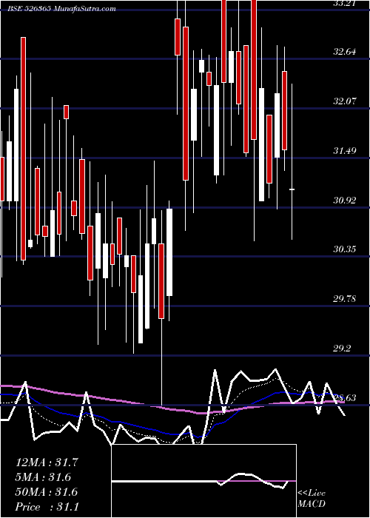The width and height of the screenshot is (370, 518).
Task: Click the 31.49 price axis label
Action: 345,151
